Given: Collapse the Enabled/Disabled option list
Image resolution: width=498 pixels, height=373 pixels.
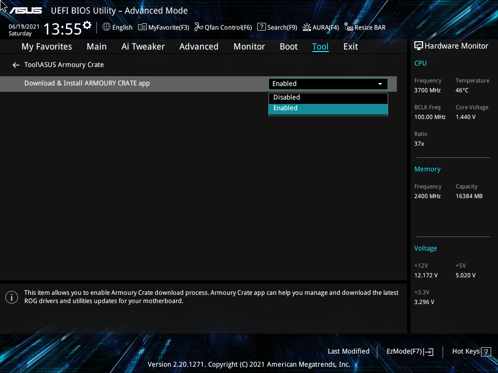Looking at the screenshot, I should pos(380,84).
